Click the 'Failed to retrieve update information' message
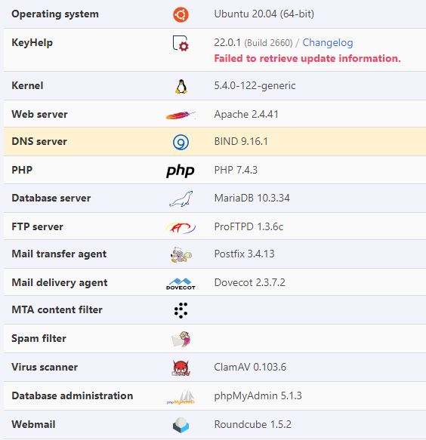Viewport: 426px width, 440px height. (307, 58)
